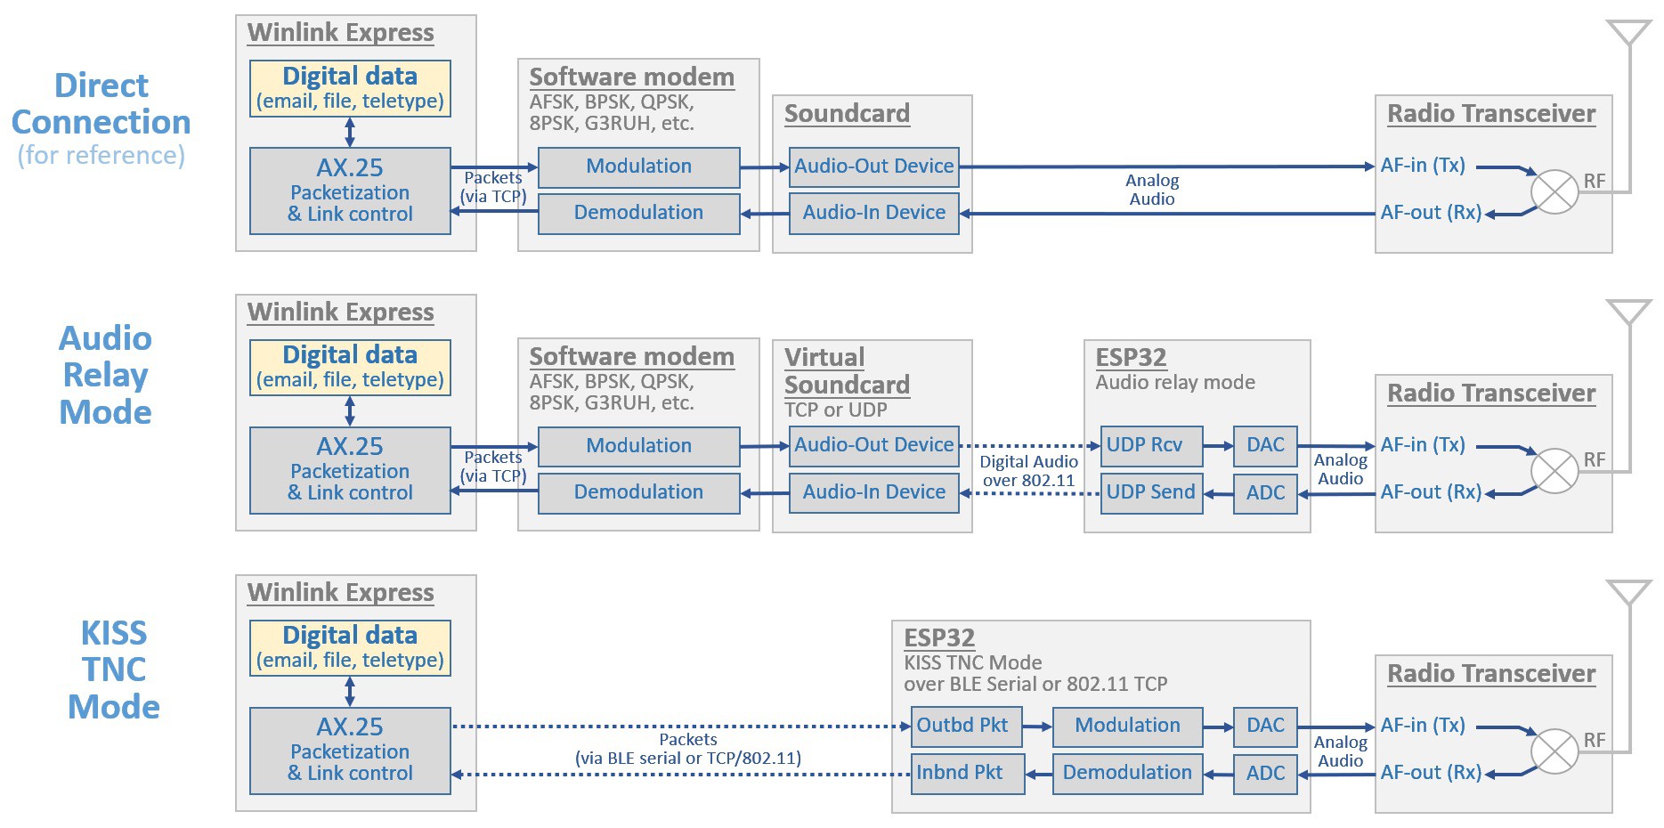Select the Modulation box in the Audio Relay Mode software modem
The width and height of the screenshot is (1664, 828).
[x=639, y=446]
